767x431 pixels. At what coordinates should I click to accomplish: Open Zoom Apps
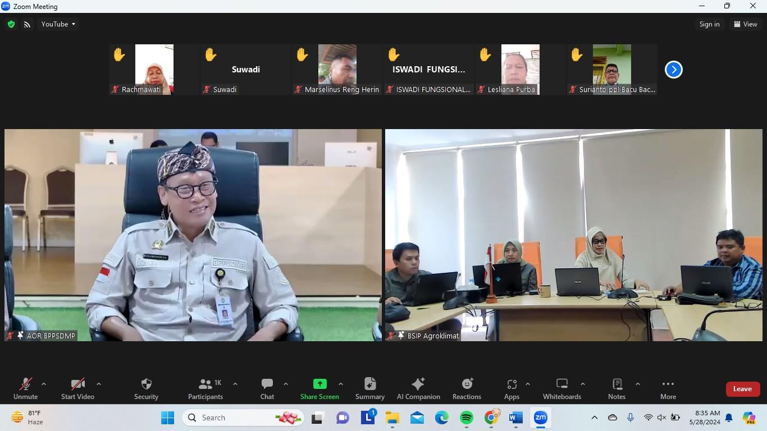[x=512, y=388]
